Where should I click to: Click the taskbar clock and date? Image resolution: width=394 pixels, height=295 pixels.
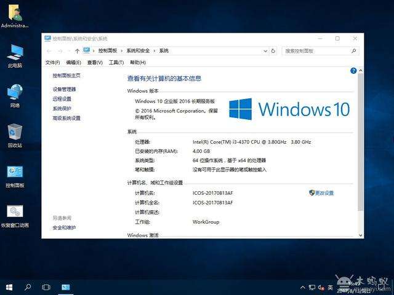353,288
